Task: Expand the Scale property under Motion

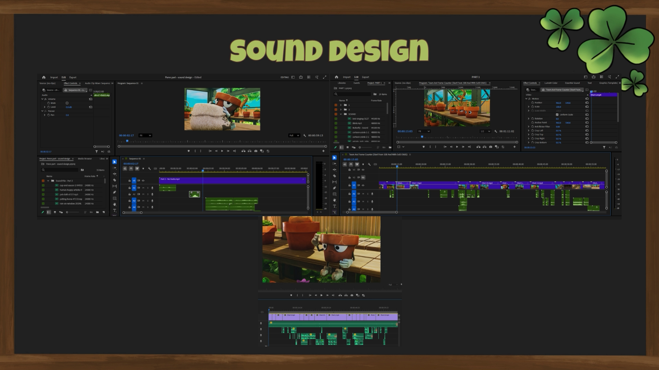Action: 529,107
